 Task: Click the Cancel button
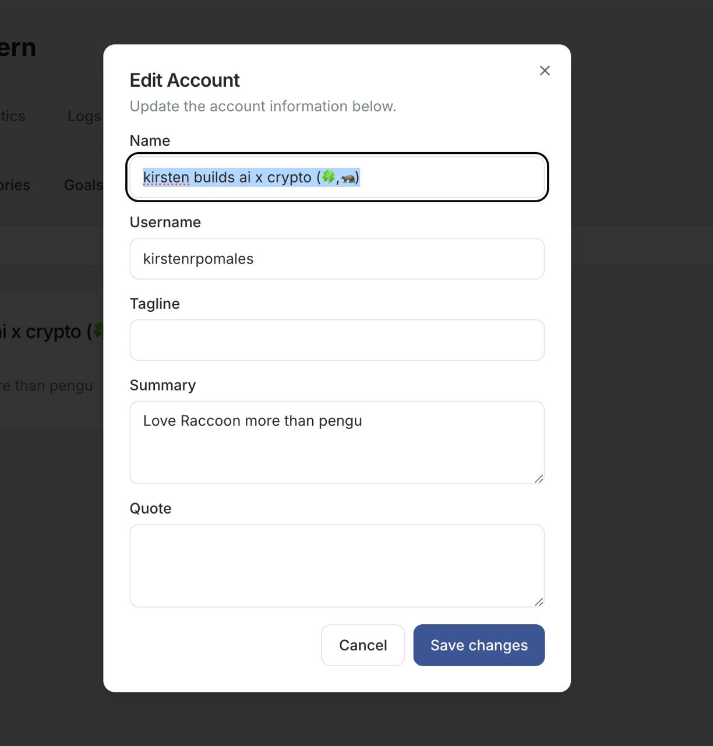coord(362,645)
